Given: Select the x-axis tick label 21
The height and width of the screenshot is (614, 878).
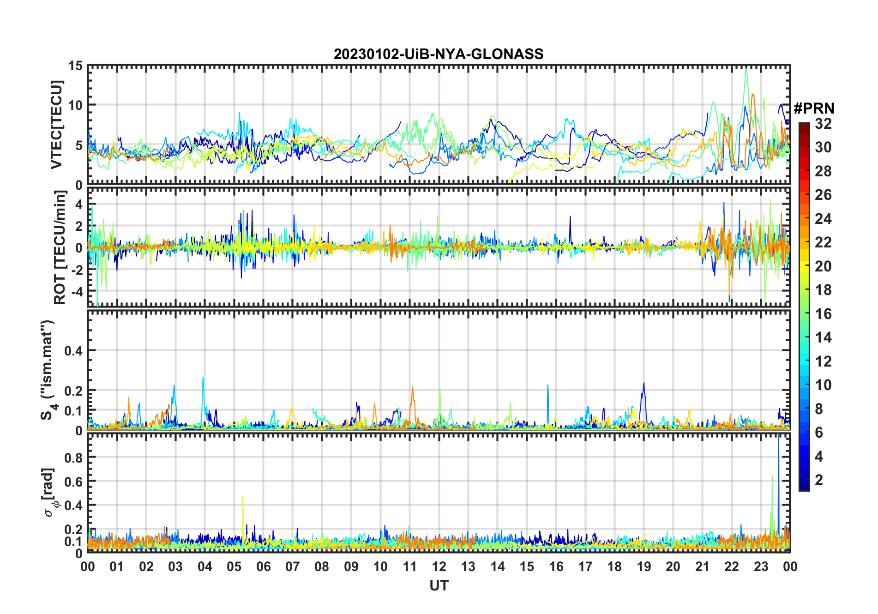Looking at the screenshot, I should [702, 566].
